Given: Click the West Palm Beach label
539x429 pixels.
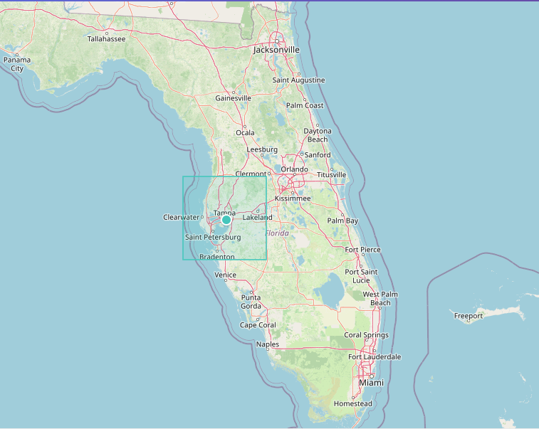Looking at the screenshot, I should point(380,299).
